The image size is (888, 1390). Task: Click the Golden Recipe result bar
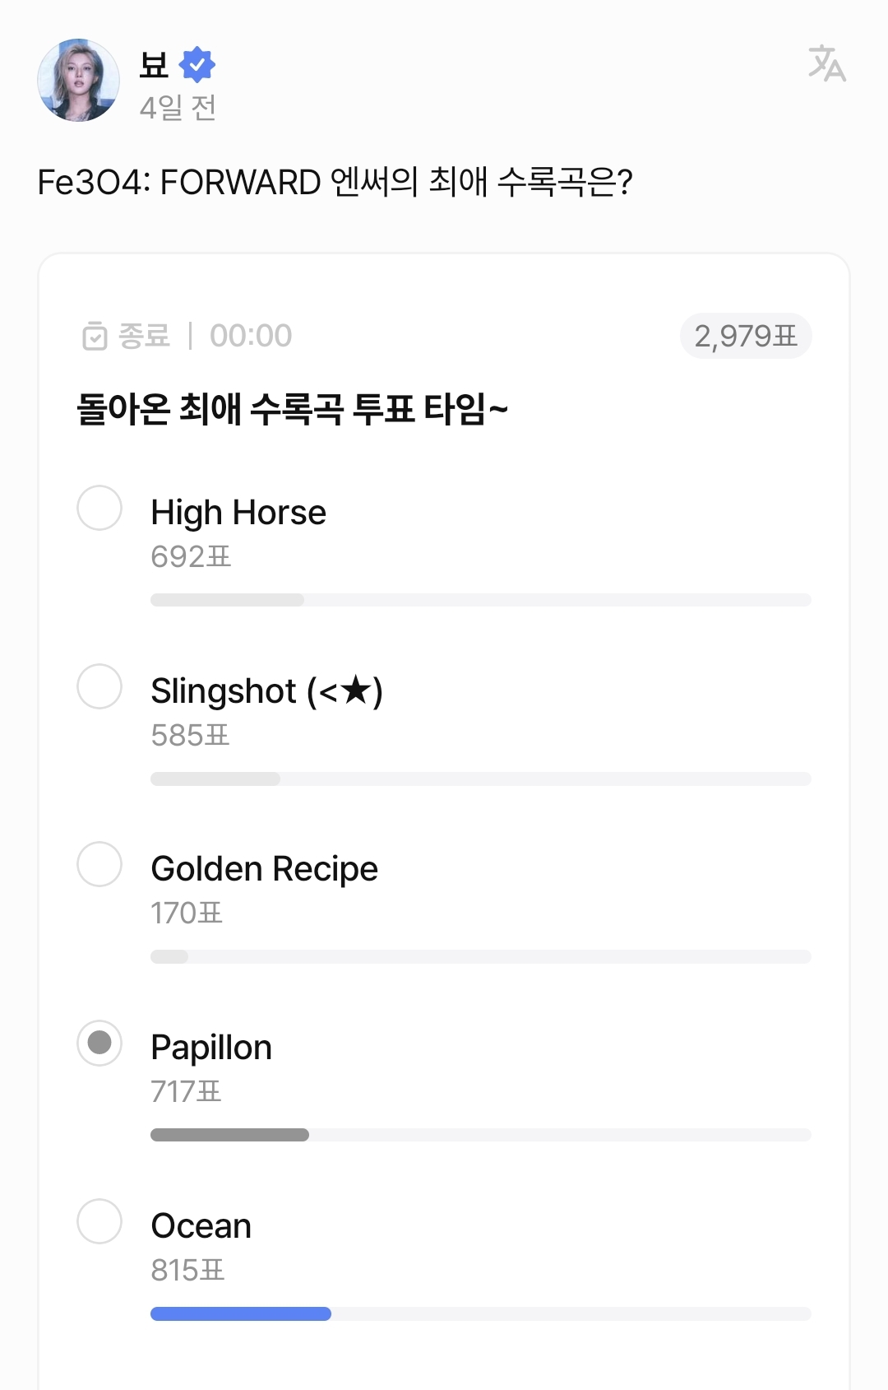[x=169, y=956]
